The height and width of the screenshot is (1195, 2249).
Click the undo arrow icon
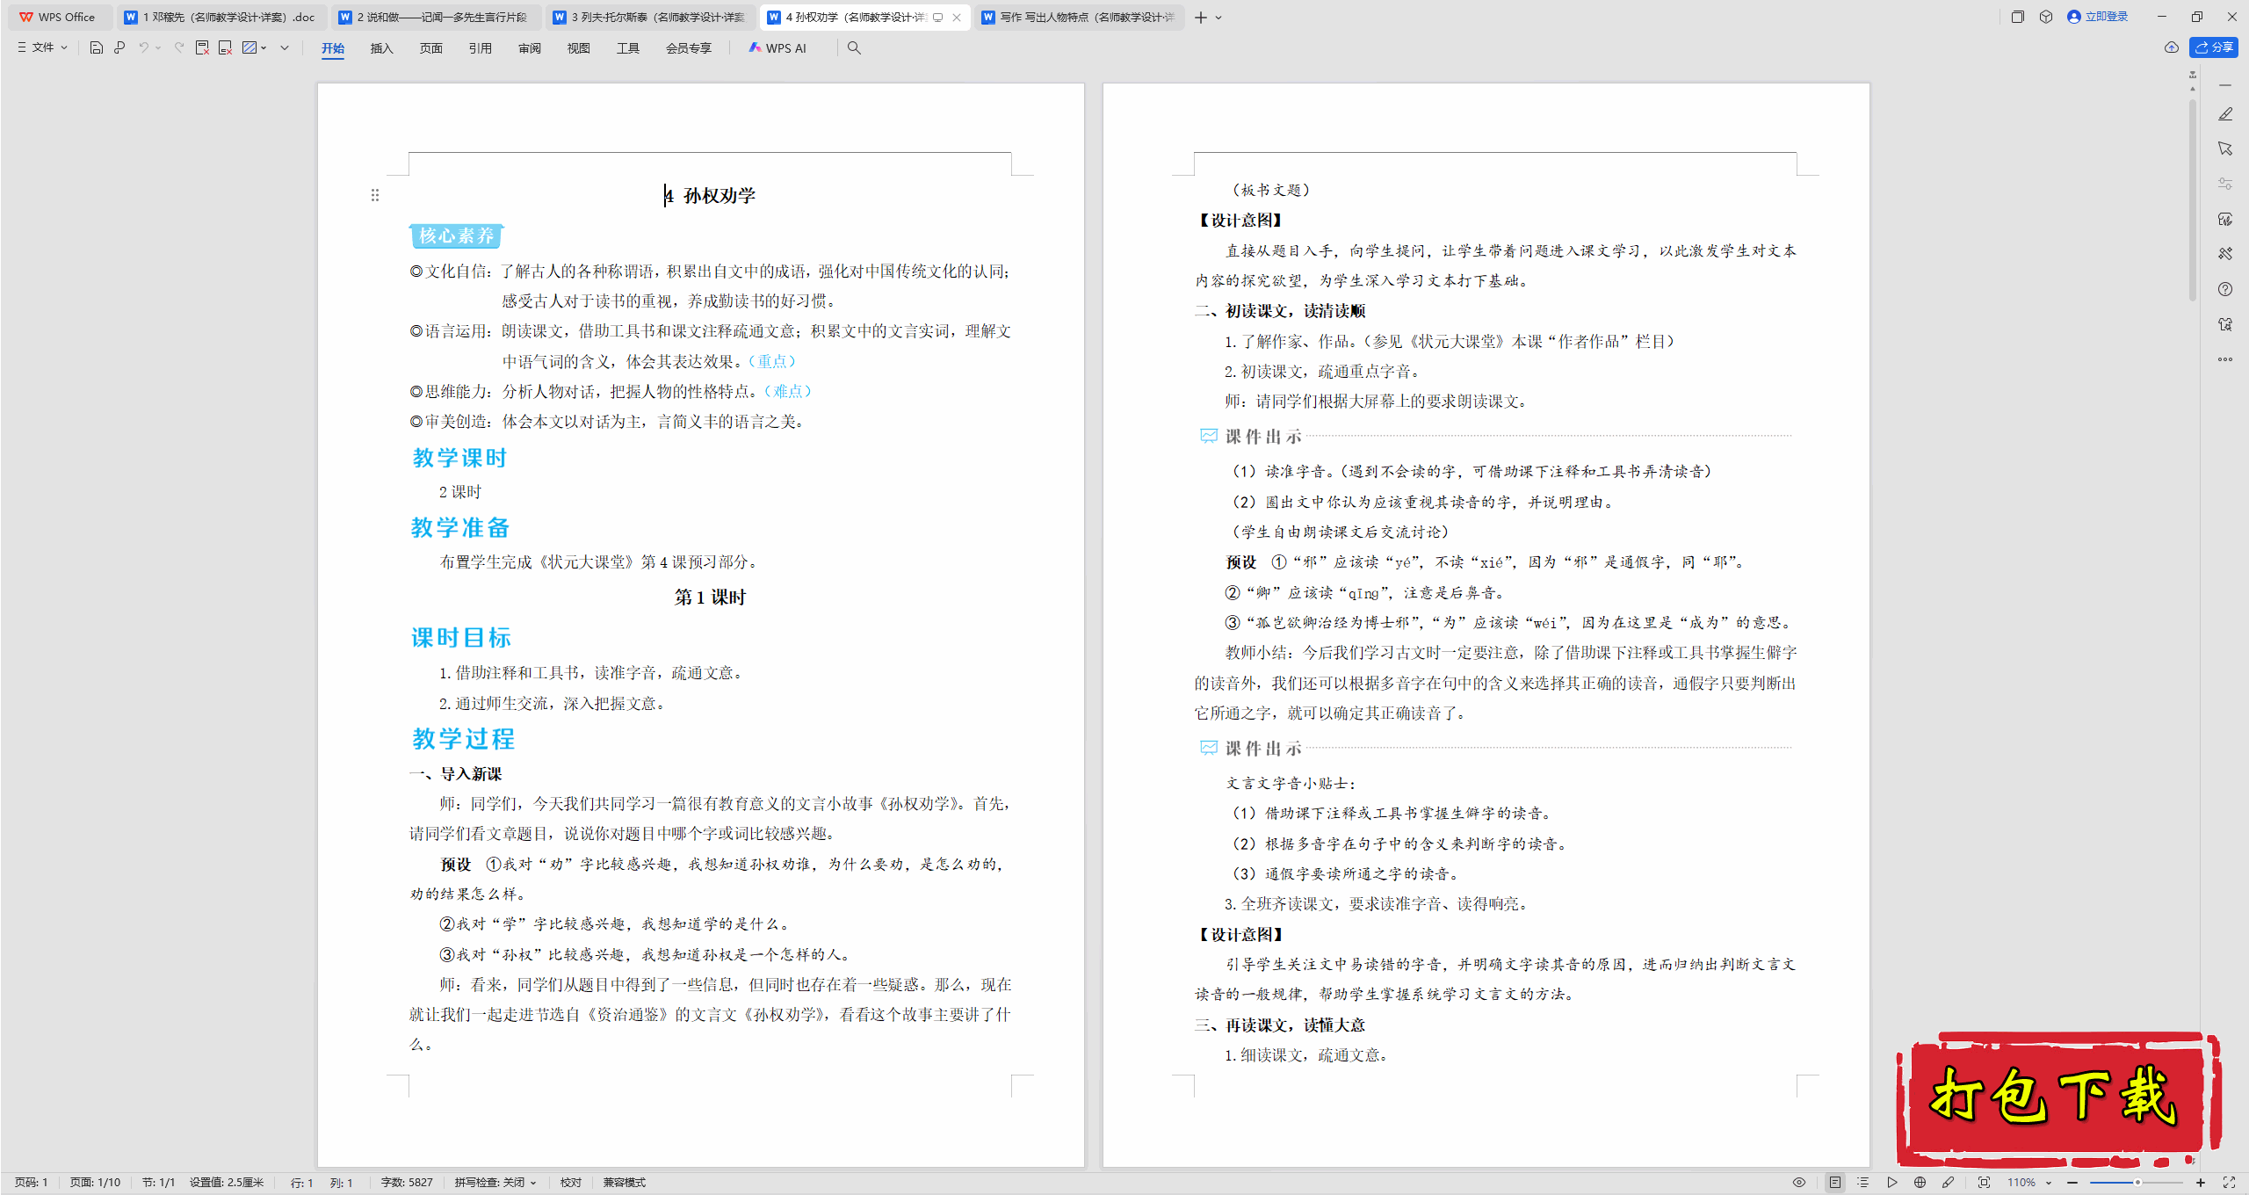(x=143, y=48)
